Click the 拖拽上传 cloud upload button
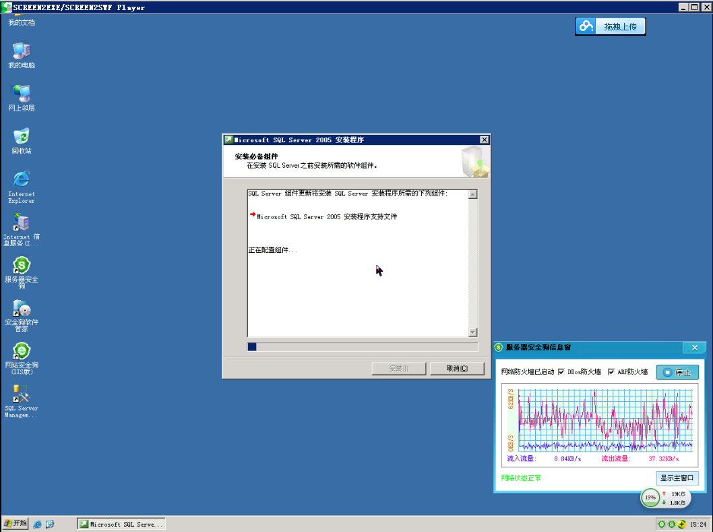 tap(611, 26)
